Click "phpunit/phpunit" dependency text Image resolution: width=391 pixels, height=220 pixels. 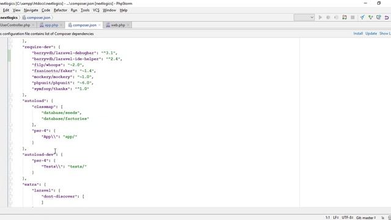tap(52, 83)
